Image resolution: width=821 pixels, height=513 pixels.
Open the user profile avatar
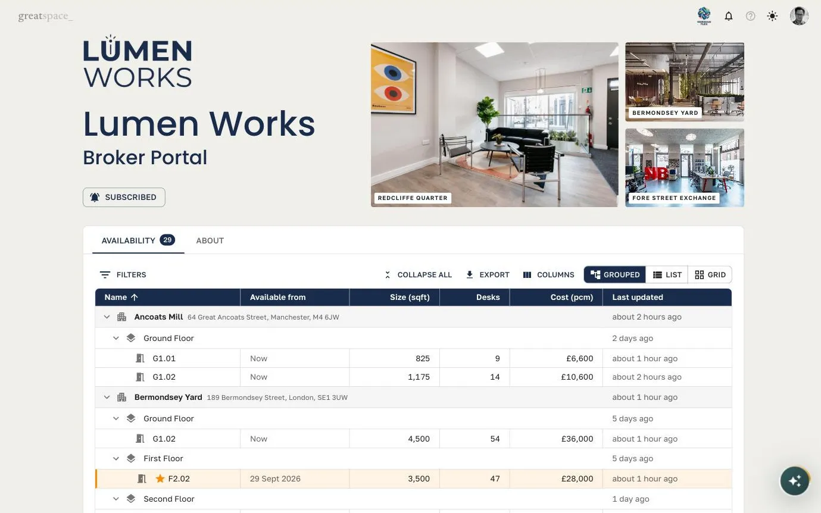(799, 16)
